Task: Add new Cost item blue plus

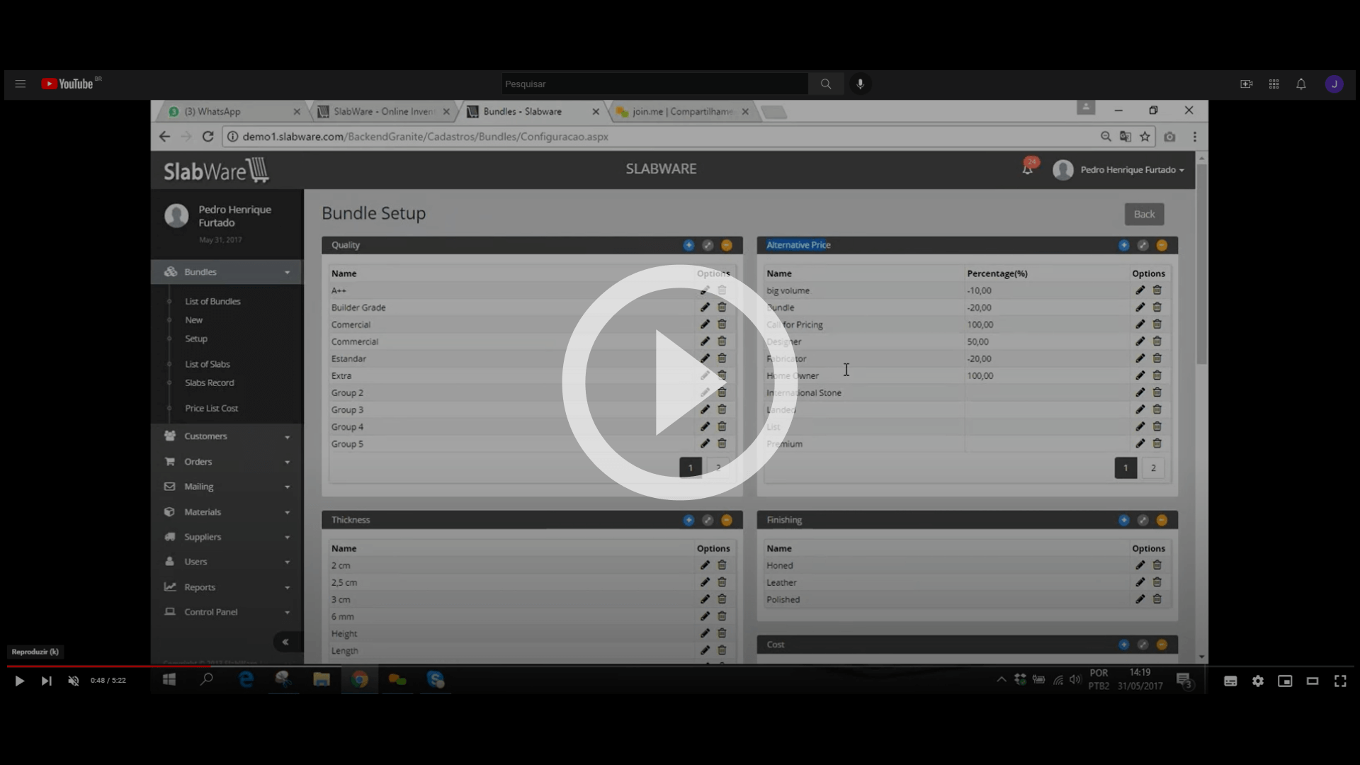Action: click(x=1123, y=645)
